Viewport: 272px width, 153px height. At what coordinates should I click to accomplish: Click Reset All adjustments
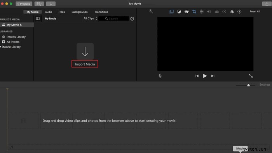pyautogui.click(x=255, y=11)
